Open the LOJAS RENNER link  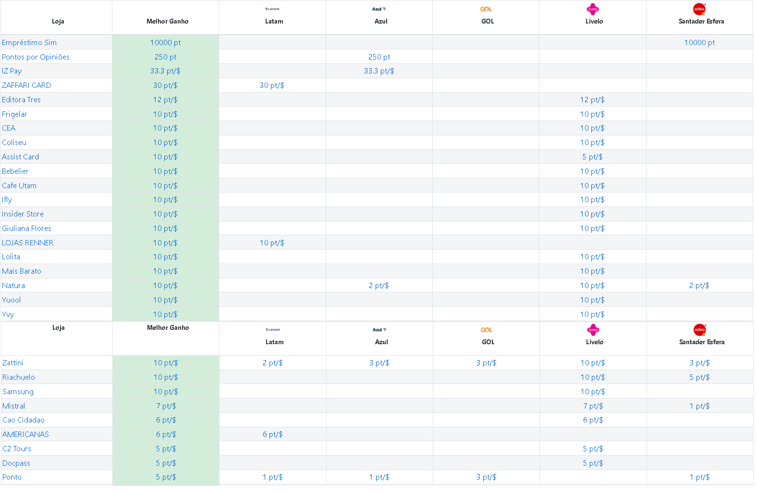[x=27, y=243]
